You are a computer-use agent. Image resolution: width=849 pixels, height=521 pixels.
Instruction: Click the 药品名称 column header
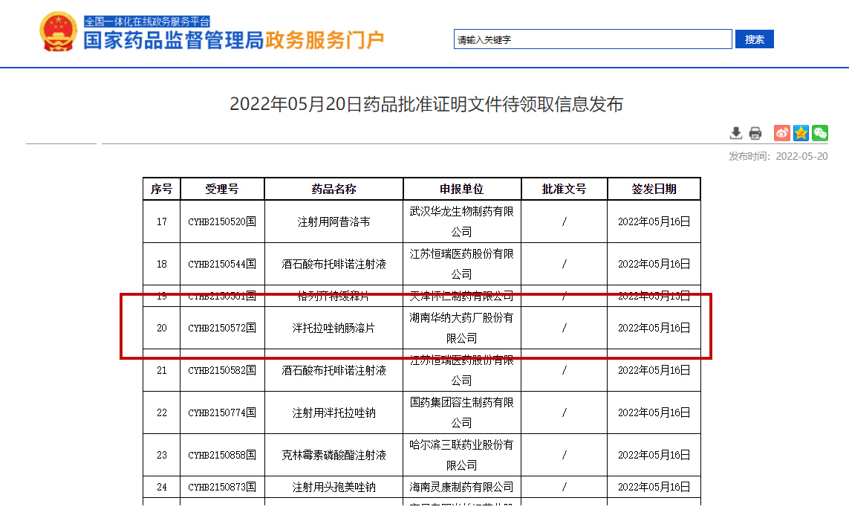click(x=333, y=188)
